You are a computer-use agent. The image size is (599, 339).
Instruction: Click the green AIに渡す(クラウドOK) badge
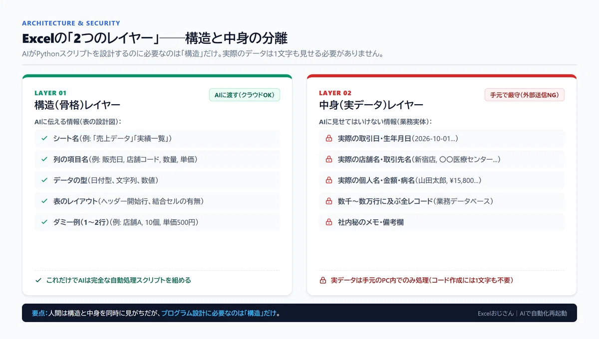click(x=245, y=95)
